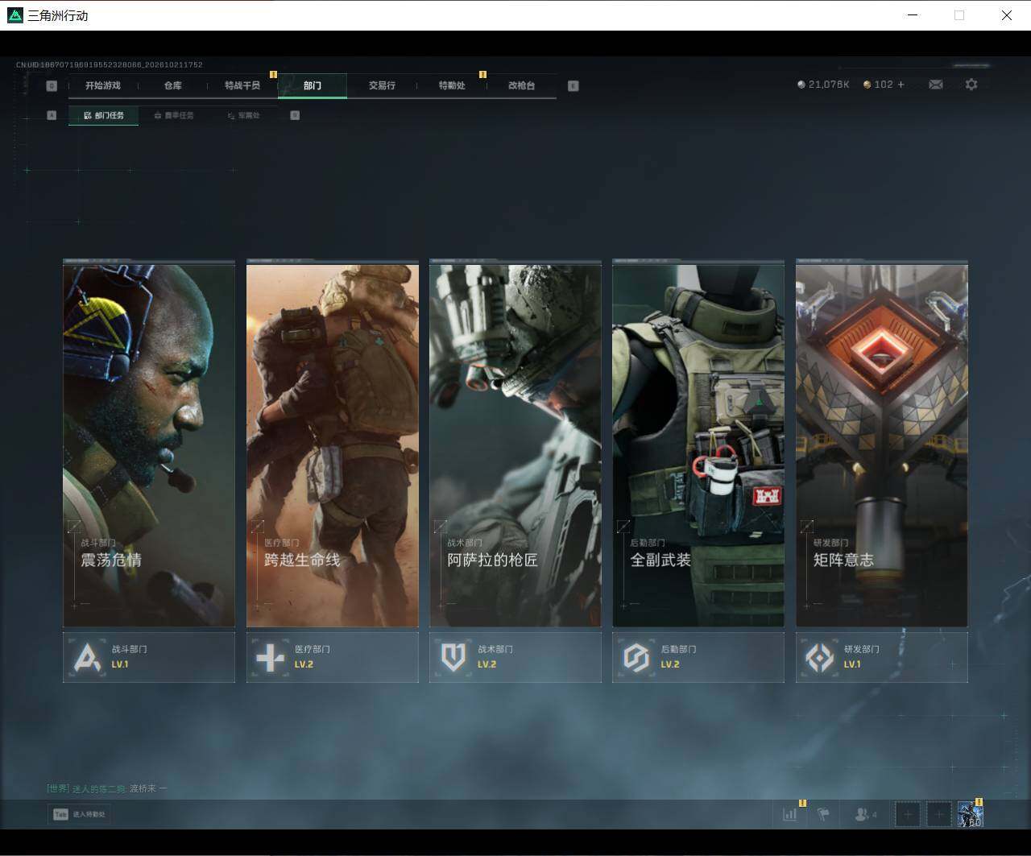Click the third sub-tab after 部门任务
Image resolution: width=1031 pixels, height=856 pixels.
click(243, 116)
